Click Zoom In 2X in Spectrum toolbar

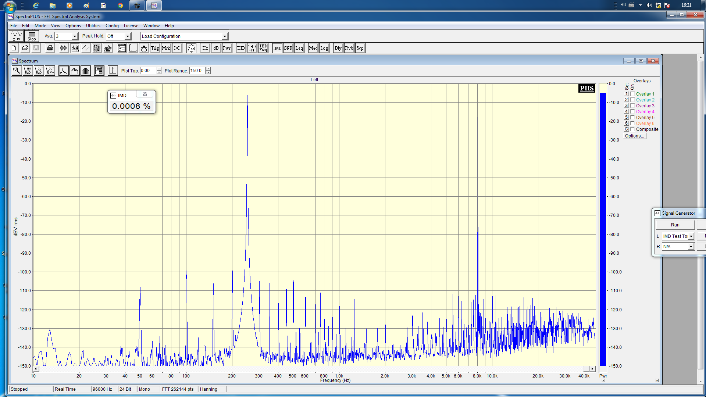[28, 71]
